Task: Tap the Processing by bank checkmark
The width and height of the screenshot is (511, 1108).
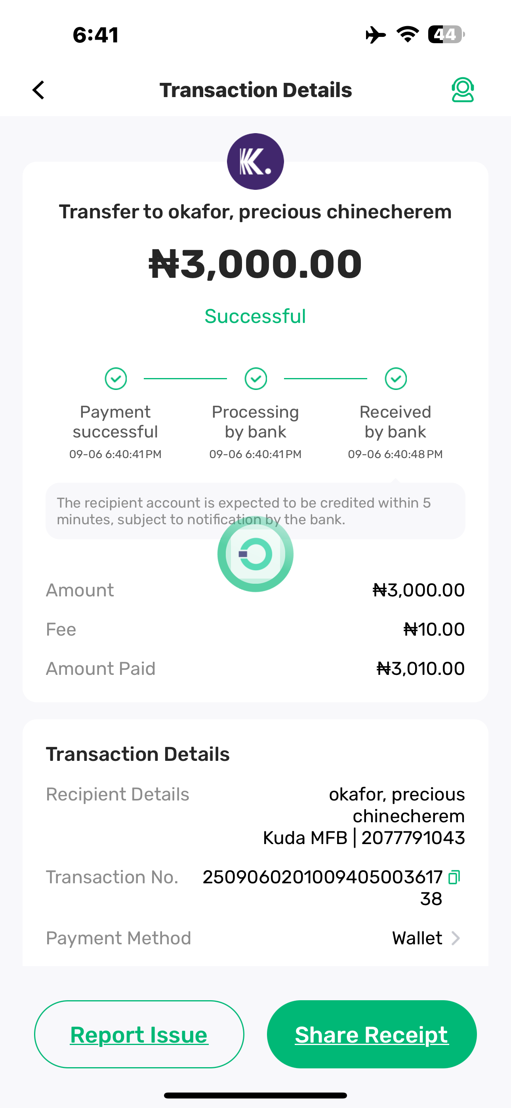Action: pos(255,378)
